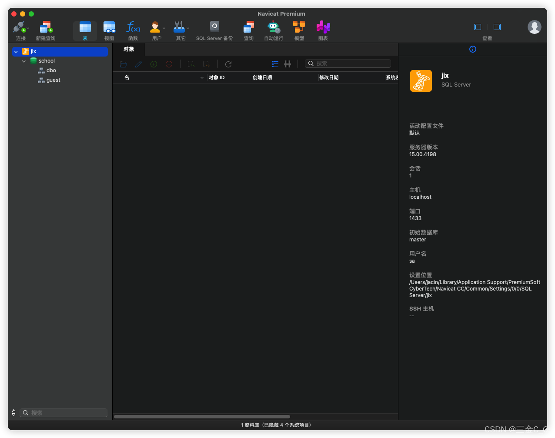Toggle the left navigation pane view
555x438 pixels.
(x=478, y=27)
